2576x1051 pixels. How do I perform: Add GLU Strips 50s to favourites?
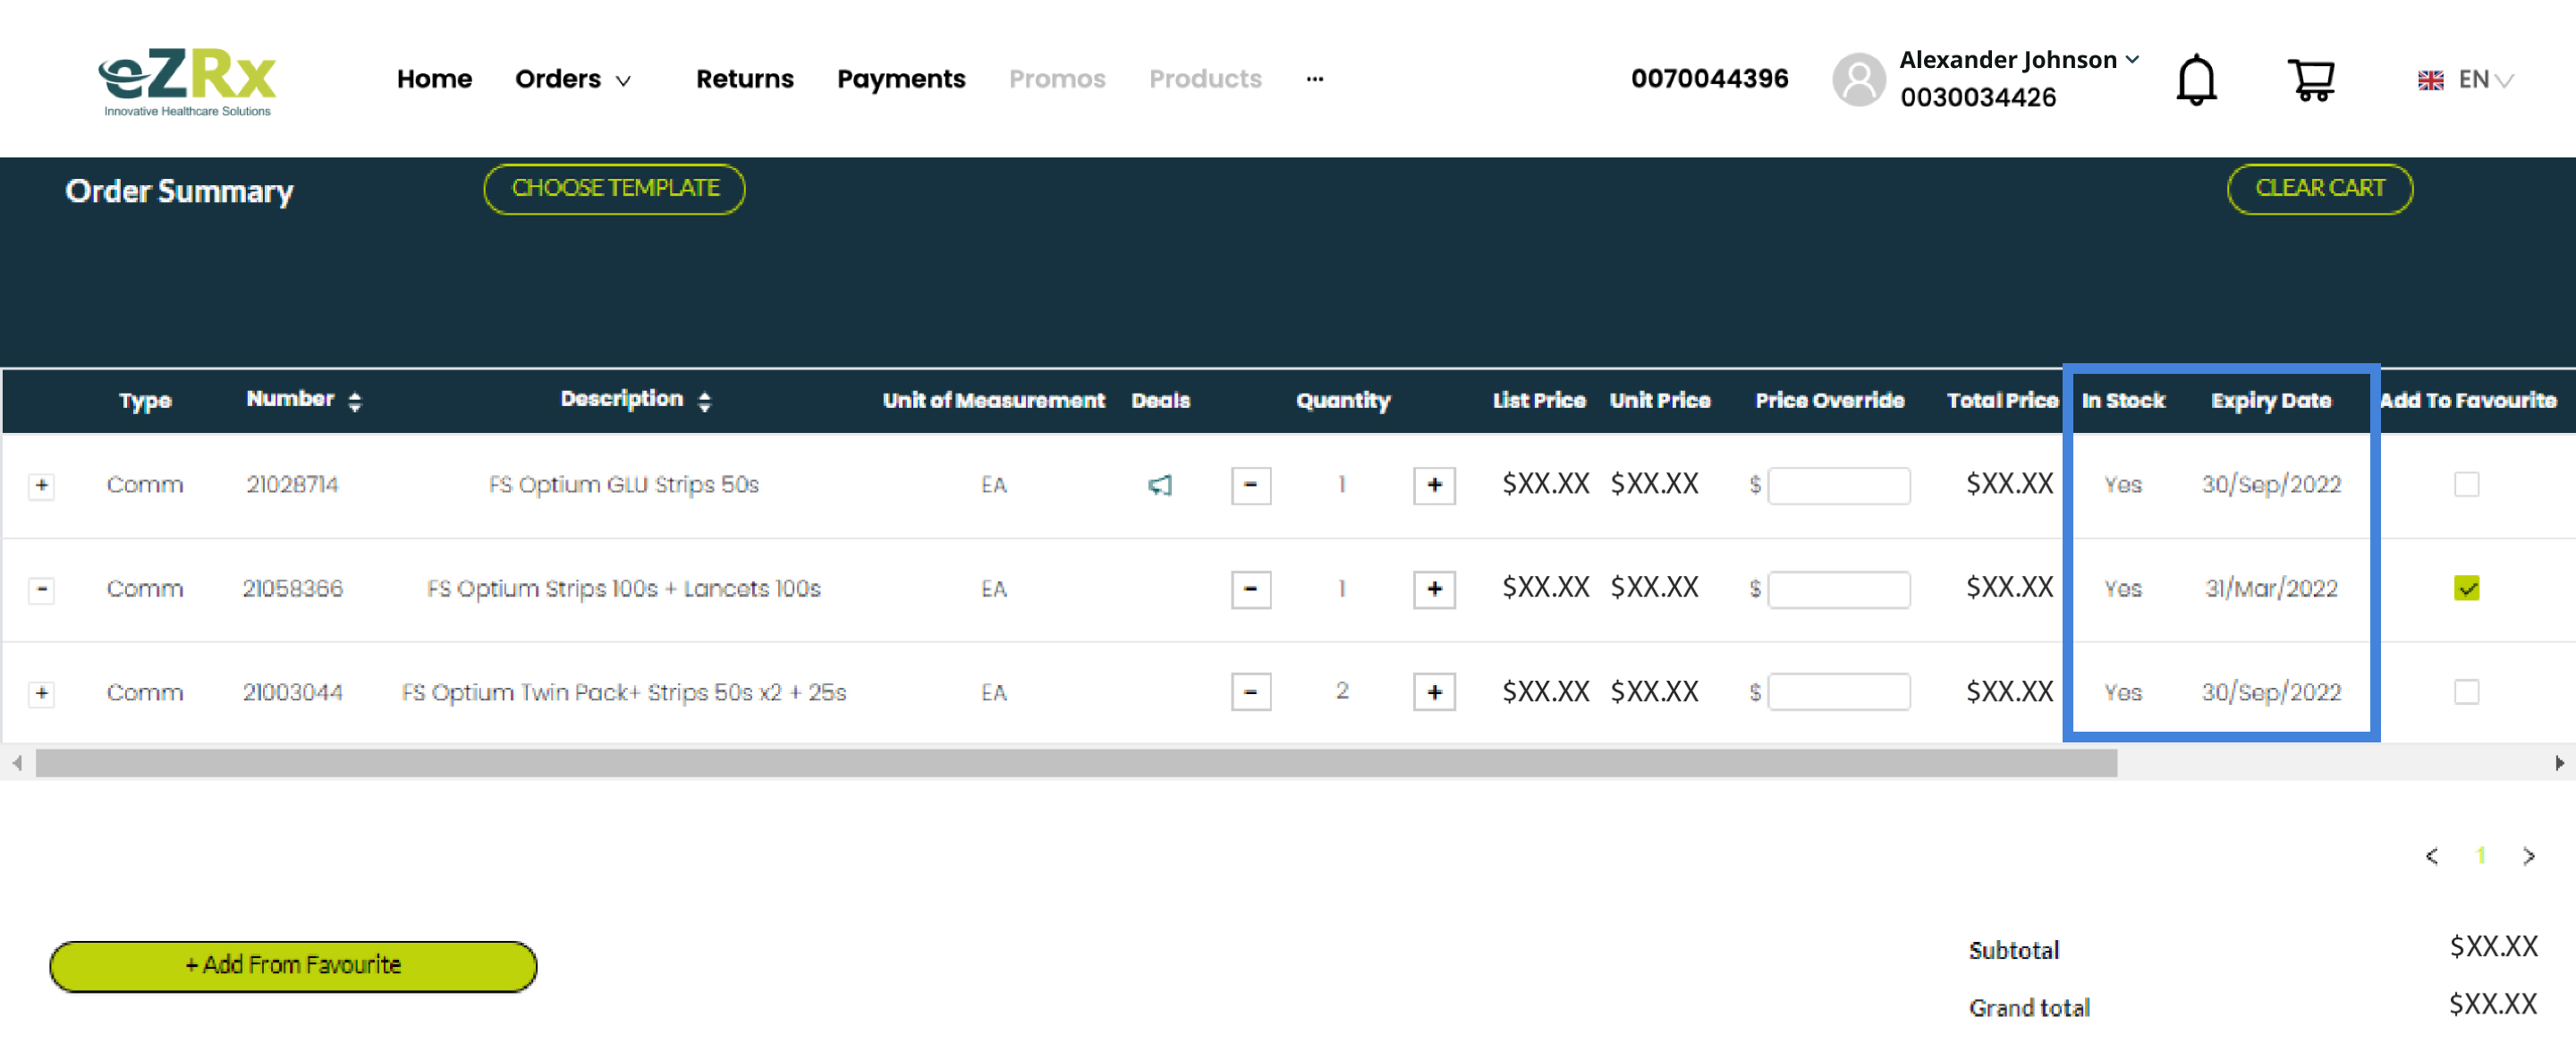click(2465, 485)
